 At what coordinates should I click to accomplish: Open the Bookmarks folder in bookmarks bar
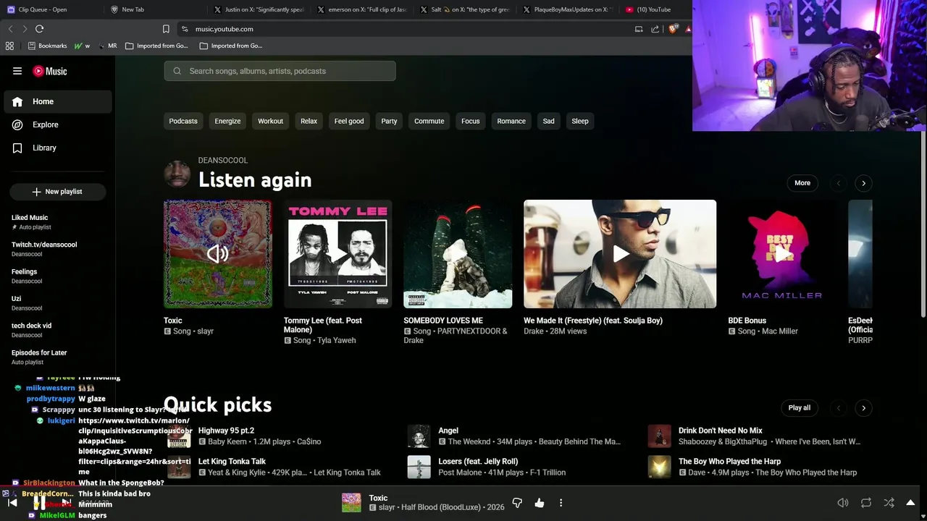point(47,46)
